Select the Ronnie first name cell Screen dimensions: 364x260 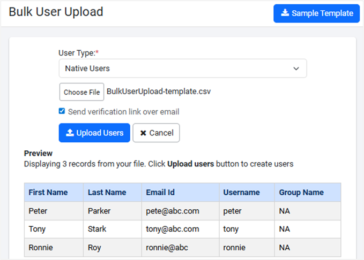pyautogui.click(x=54, y=248)
